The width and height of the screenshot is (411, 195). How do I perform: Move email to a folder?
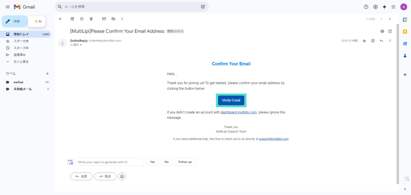tap(113, 19)
